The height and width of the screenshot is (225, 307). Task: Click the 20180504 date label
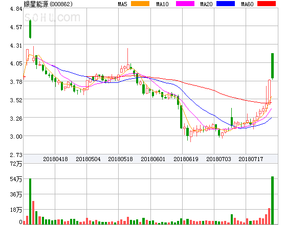pos(88,159)
